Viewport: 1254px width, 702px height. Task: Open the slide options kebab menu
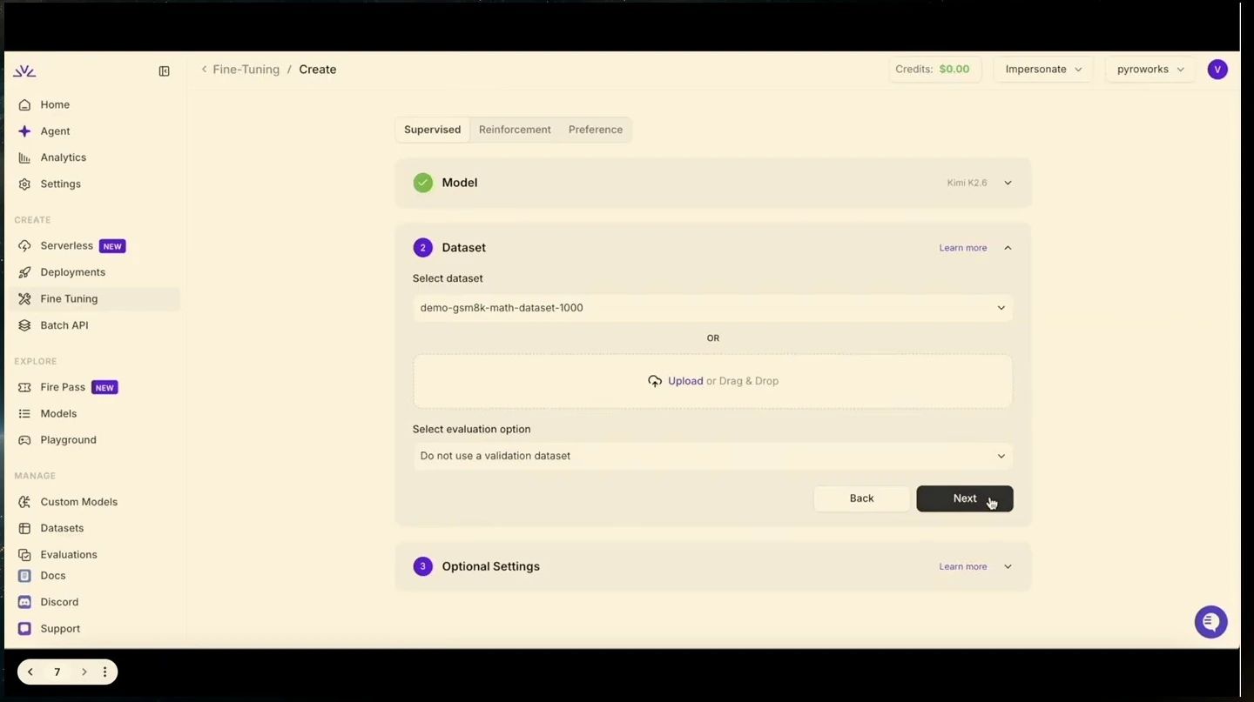click(x=105, y=672)
